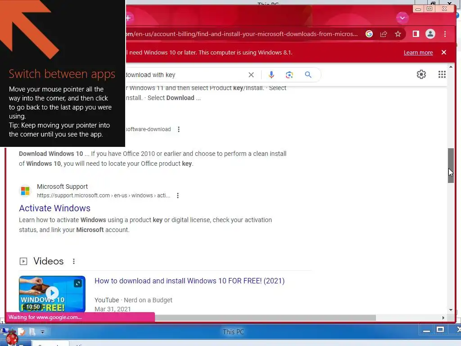Click the This PC computer icon in title bar
This screenshot has height=346, width=461.
coord(5,331)
